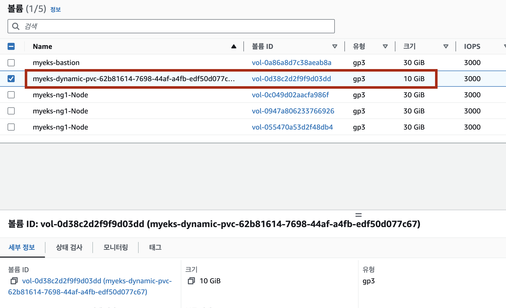Screen dimensions: 506x308
Task: Copy volume ID using copy icon
Action: pos(14,281)
